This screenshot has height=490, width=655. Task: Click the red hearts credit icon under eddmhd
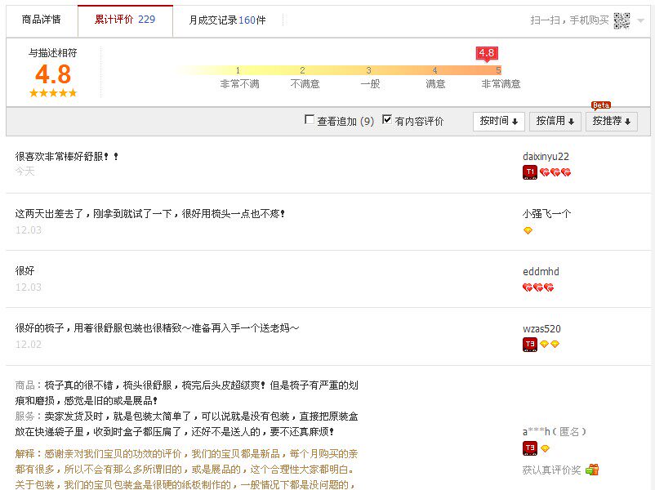pyautogui.click(x=538, y=287)
